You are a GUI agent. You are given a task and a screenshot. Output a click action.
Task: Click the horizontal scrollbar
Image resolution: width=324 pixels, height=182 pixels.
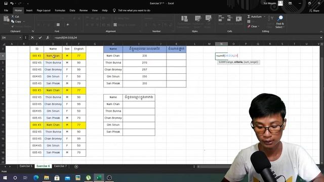(x=213, y=166)
